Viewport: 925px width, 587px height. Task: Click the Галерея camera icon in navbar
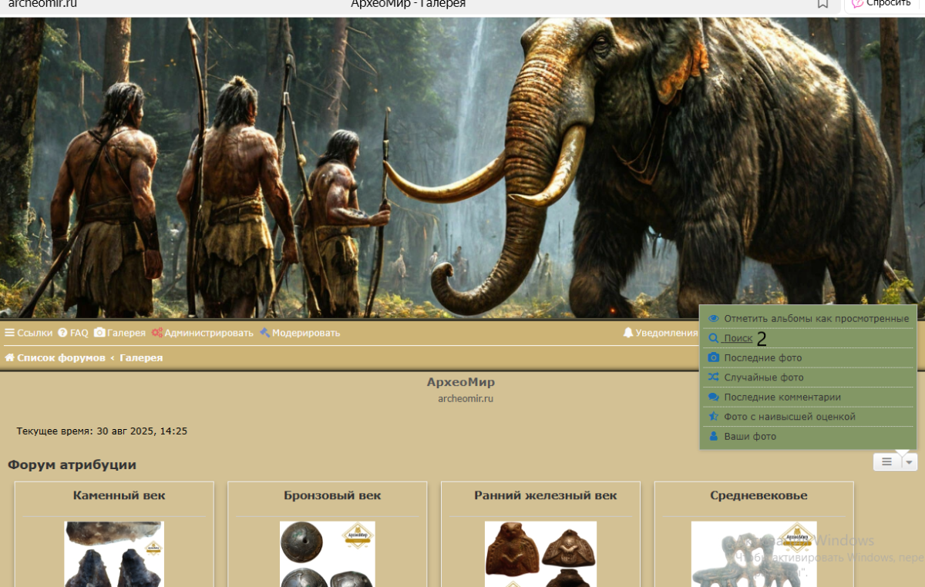click(x=99, y=333)
